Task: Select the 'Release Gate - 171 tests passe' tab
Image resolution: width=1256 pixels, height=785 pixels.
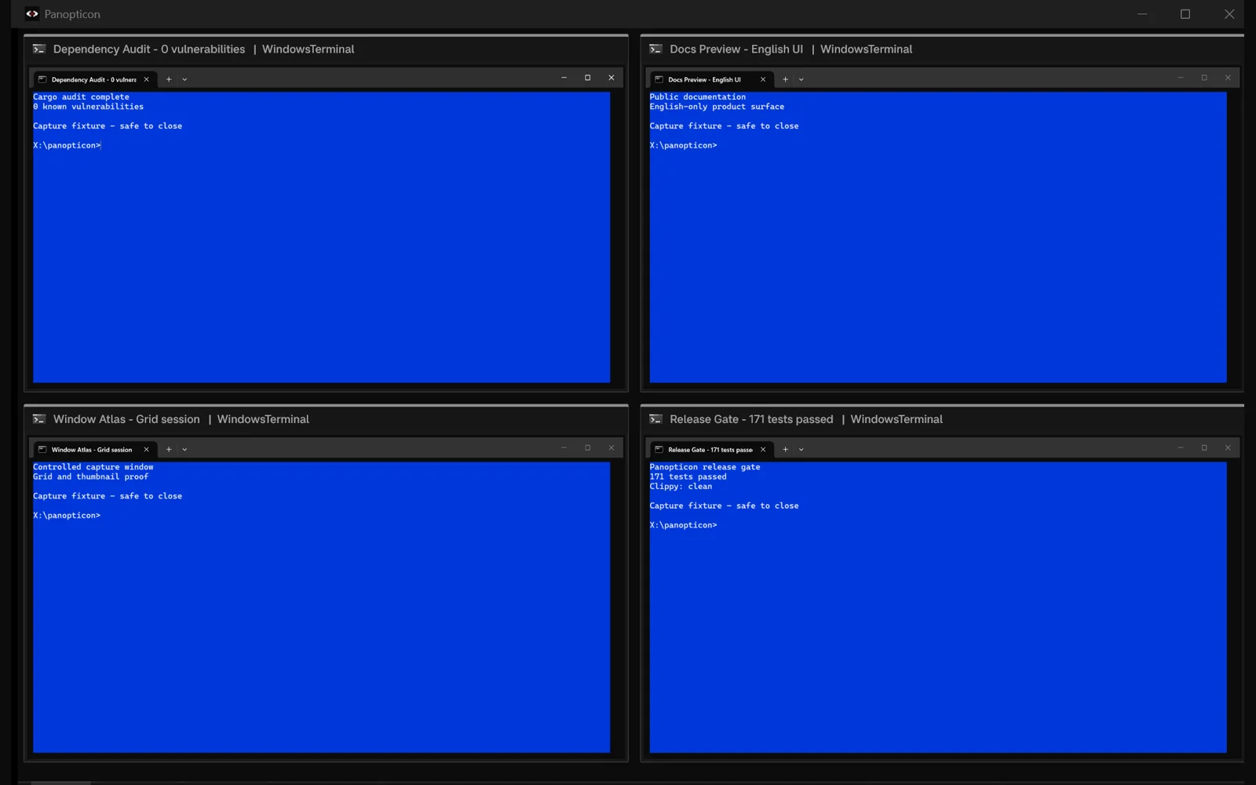Action: click(x=710, y=450)
